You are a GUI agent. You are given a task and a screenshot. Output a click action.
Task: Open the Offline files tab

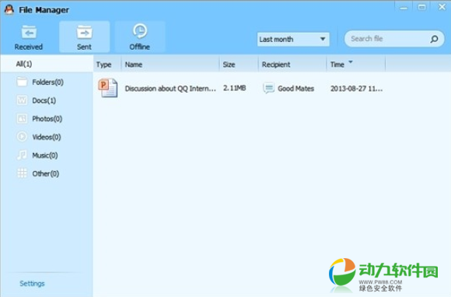(140, 37)
